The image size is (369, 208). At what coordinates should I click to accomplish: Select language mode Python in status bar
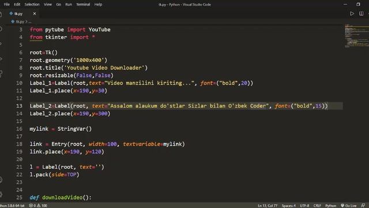(330, 206)
